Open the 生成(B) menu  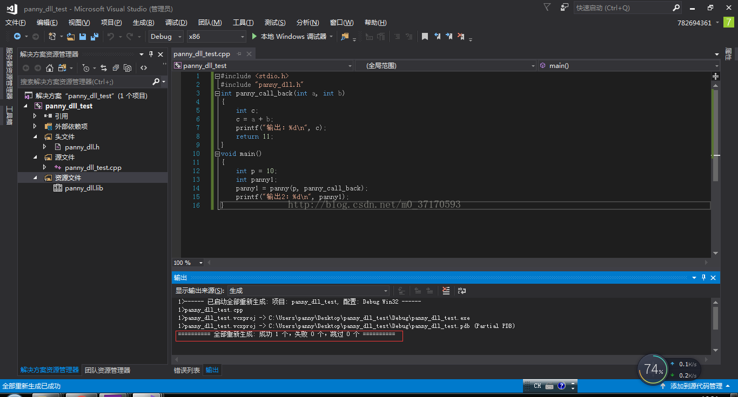coord(143,23)
